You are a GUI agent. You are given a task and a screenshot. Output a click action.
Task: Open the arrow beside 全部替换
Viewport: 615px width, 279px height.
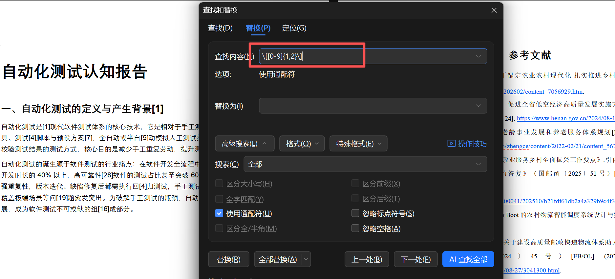tap(306, 259)
